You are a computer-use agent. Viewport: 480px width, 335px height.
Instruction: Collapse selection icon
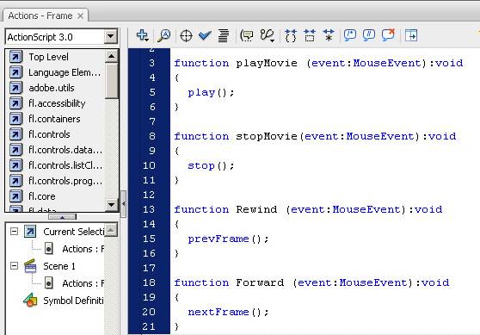click(310, 35)
